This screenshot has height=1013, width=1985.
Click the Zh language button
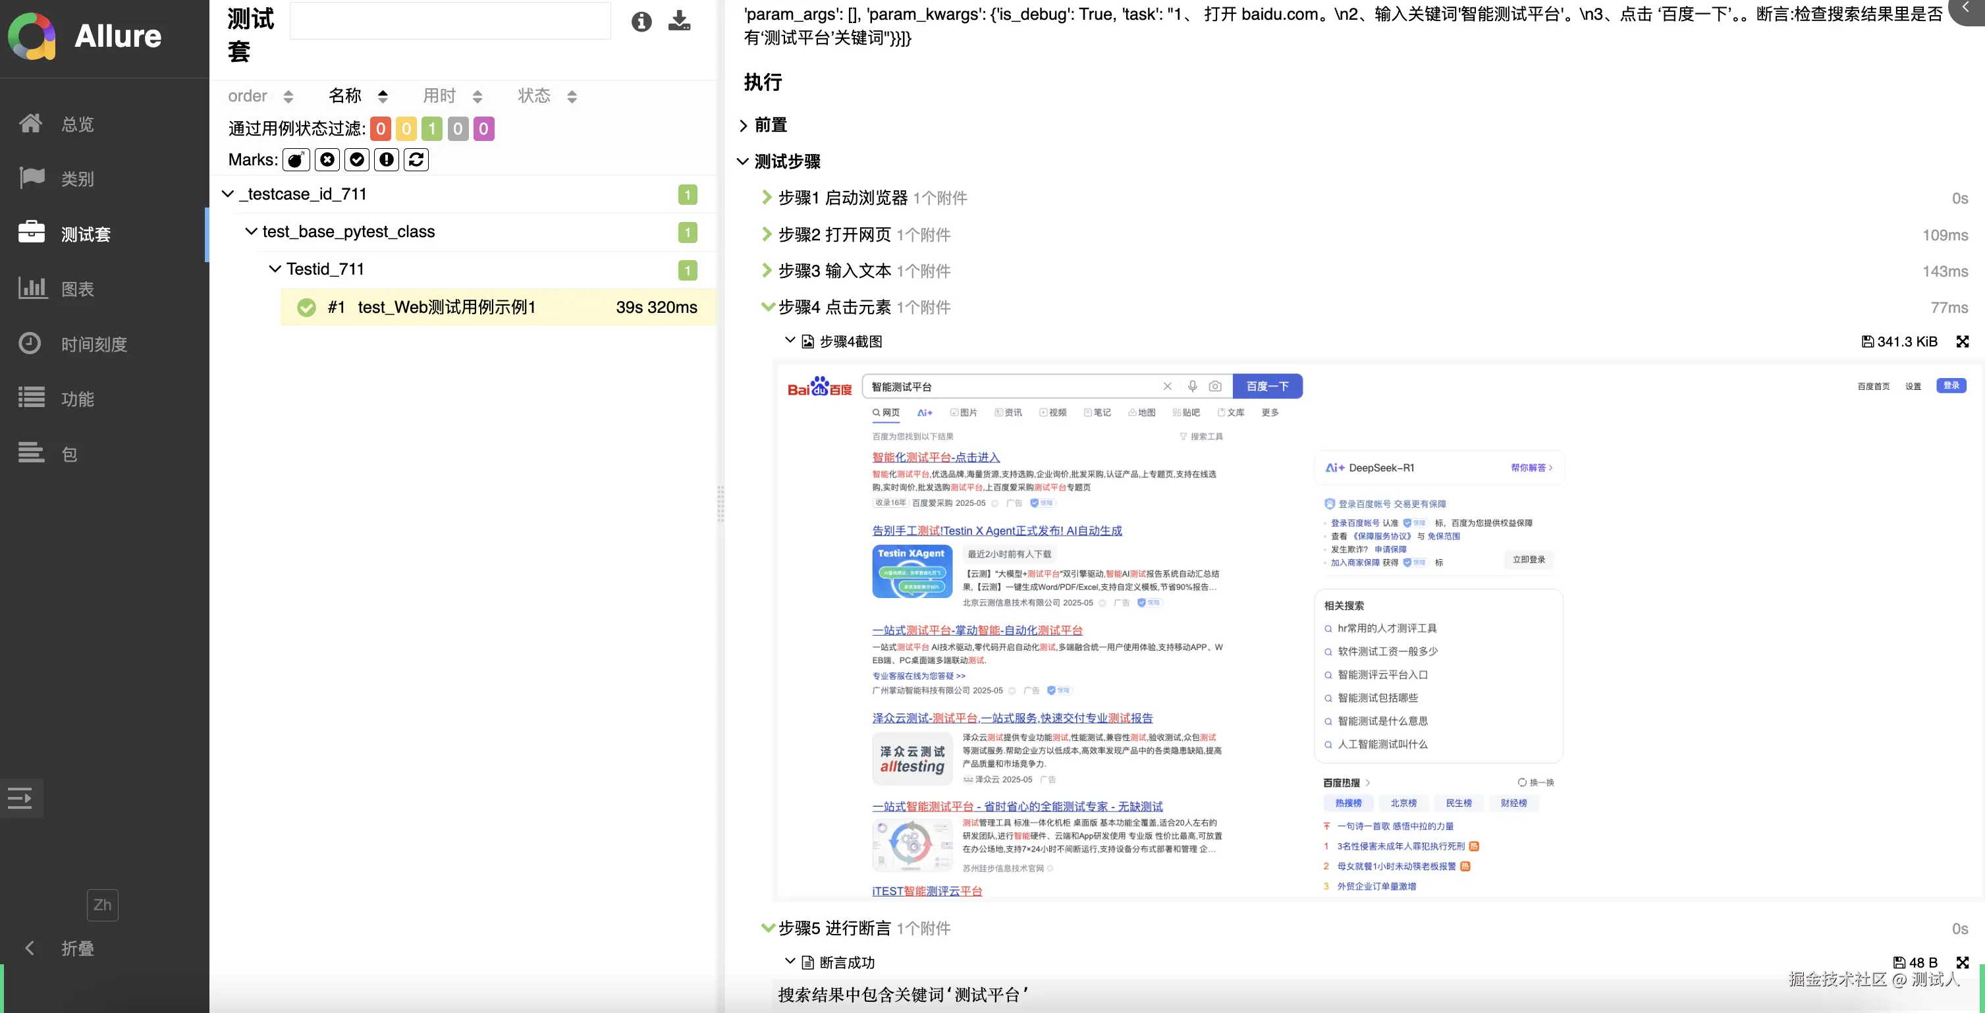(x=103, y=905)
